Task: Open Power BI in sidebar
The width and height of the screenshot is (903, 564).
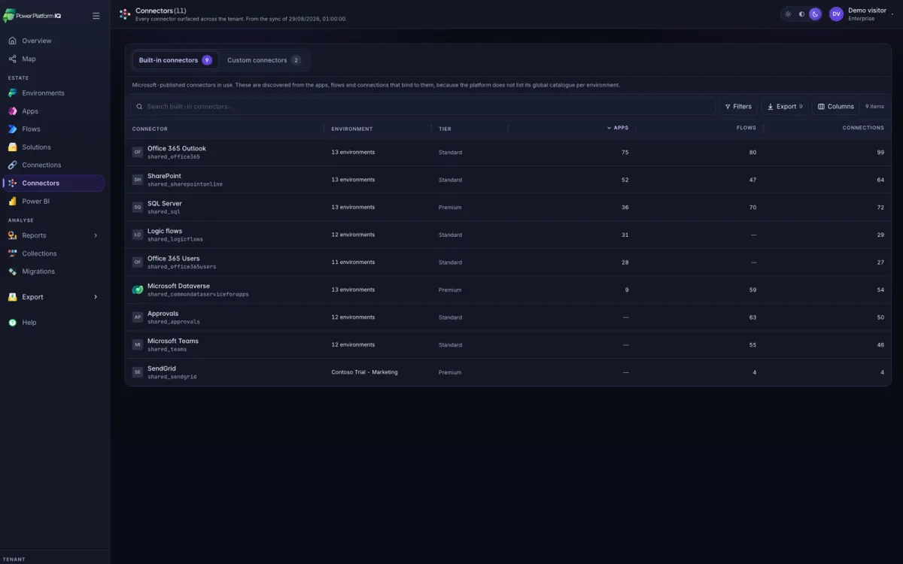Action: [x=54, y=202]
